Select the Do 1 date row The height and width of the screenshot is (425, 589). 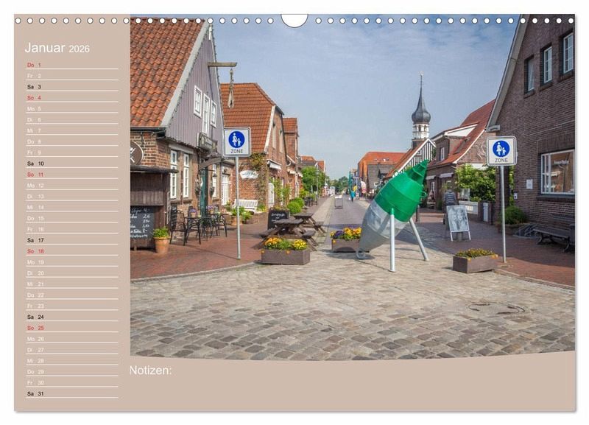pyautogui.click(x=71, y=65)
